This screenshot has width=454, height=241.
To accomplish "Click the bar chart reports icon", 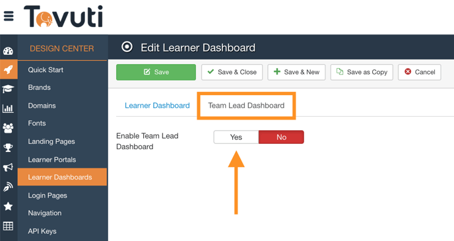I will pos(8,109).
